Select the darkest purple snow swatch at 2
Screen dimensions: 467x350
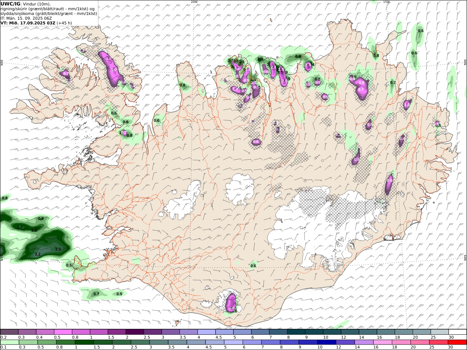click(135, 332)
